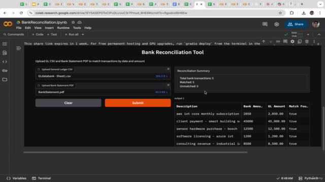The height and width of the screenshot is (182, 325).
Task: Remove the GLdatabank CSV file
Action: (x=168, y=69)
